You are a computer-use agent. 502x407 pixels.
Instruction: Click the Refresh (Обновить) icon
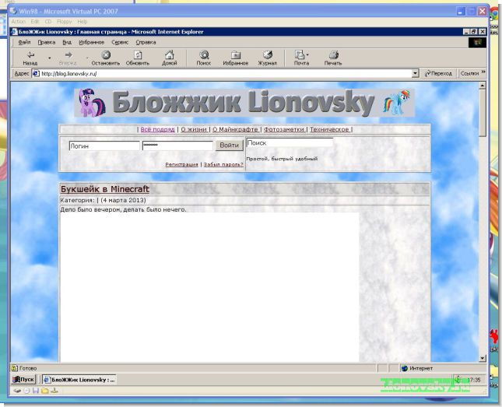(137, 55)
